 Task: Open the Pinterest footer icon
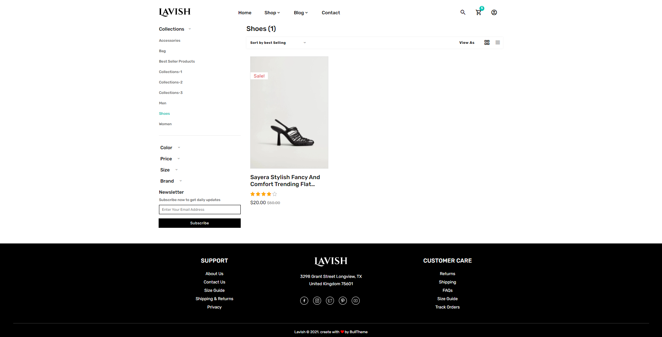pyautogui.click(x=343, y=300)
